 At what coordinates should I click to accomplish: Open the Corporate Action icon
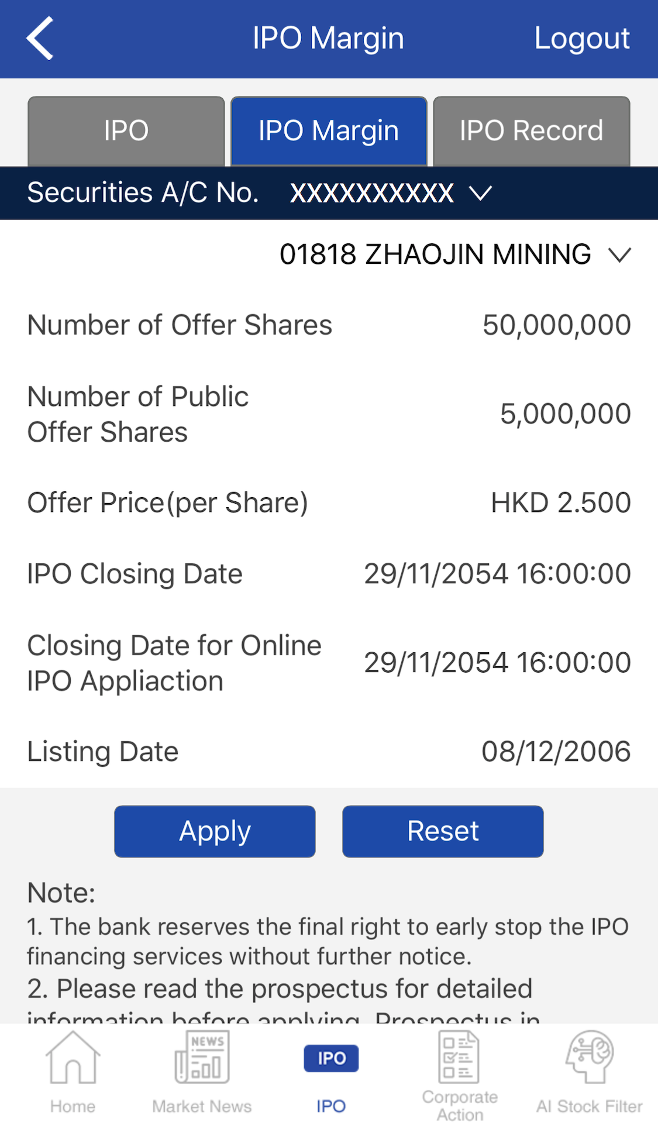459,1058
